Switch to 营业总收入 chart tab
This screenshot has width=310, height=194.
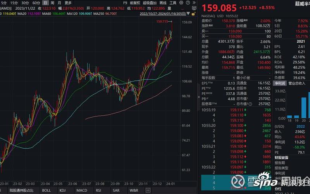click(297, 83)
